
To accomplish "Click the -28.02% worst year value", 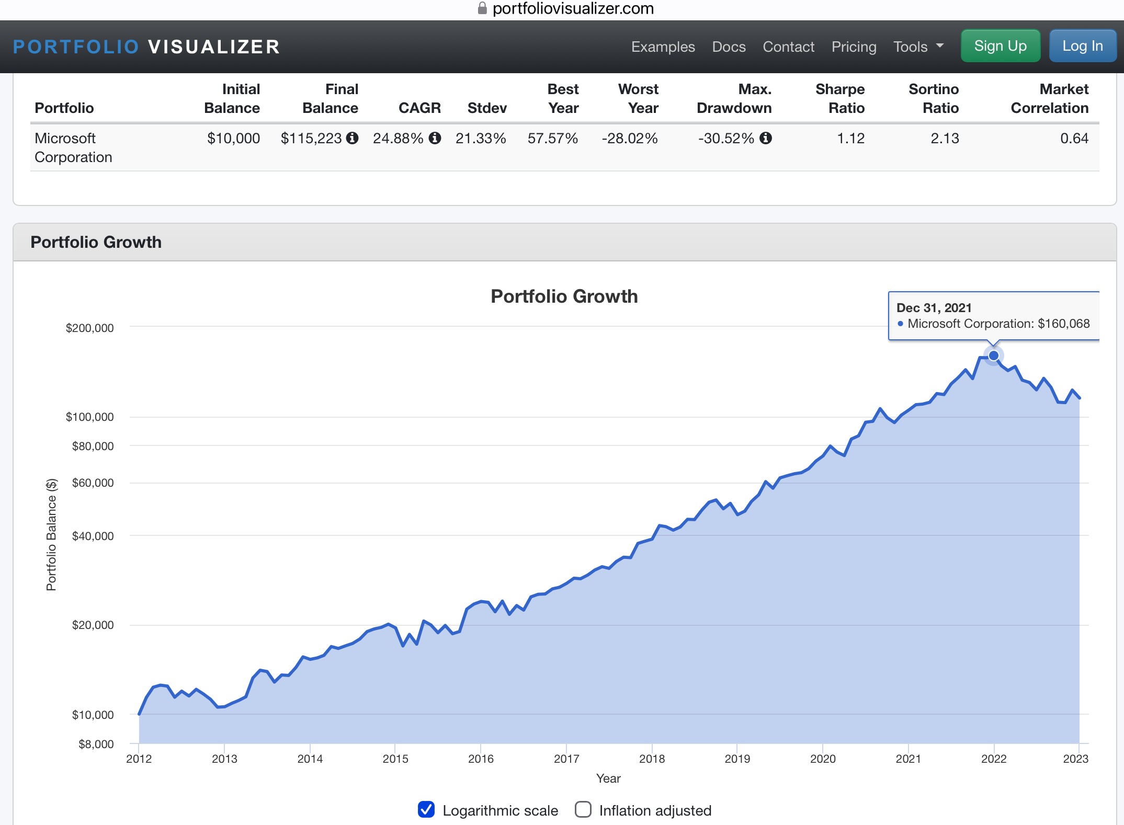I will click(630, 138).
